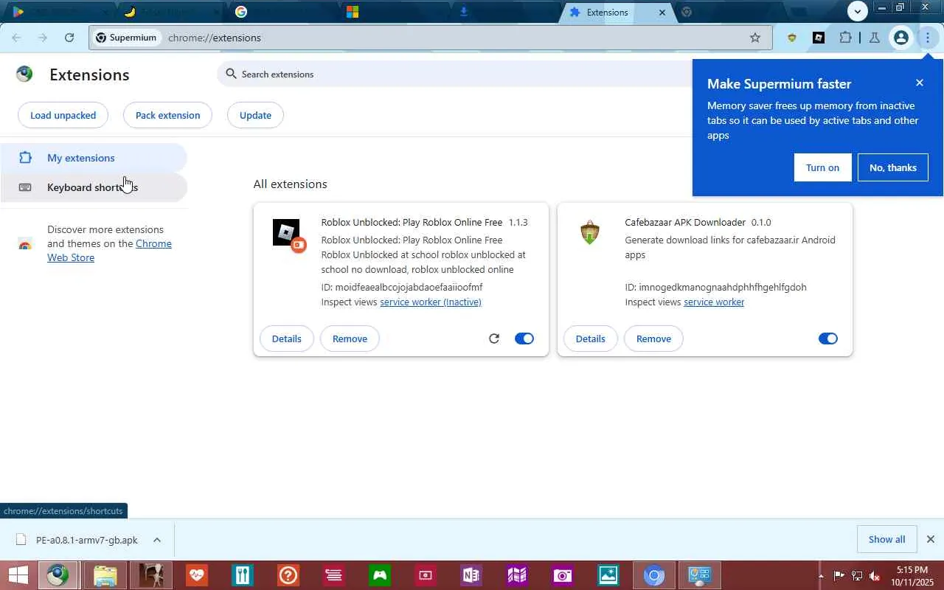Open the Cafebazaar extension toolbar icon

tap(792, 38)
